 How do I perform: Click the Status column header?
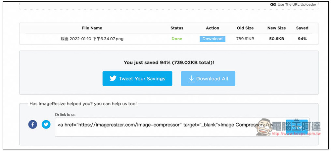[x=177, y=28]
